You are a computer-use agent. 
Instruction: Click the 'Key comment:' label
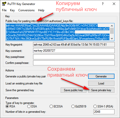14,51
